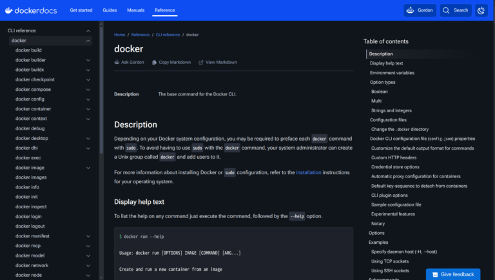Click the Give feedback button
The width and height of the screenshot is (495, 280).
(x=453, y=274)
